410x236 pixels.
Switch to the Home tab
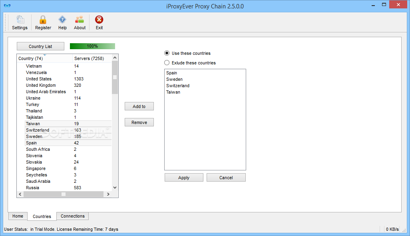[x=18, y=216]
